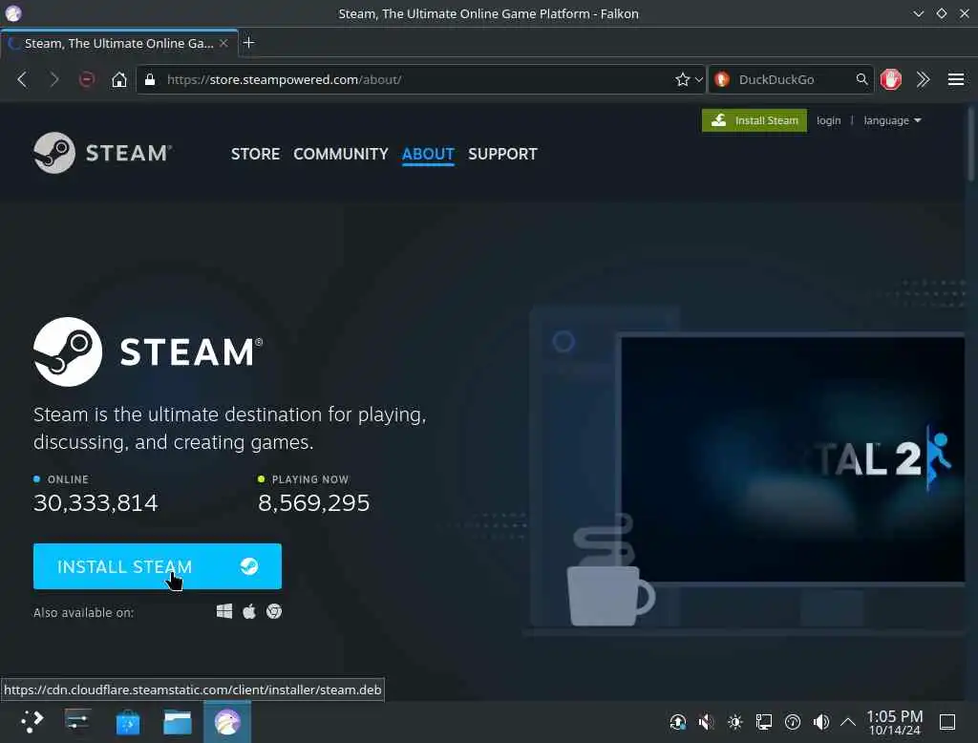Open the ABOUT menu item

tap(428, 154)
